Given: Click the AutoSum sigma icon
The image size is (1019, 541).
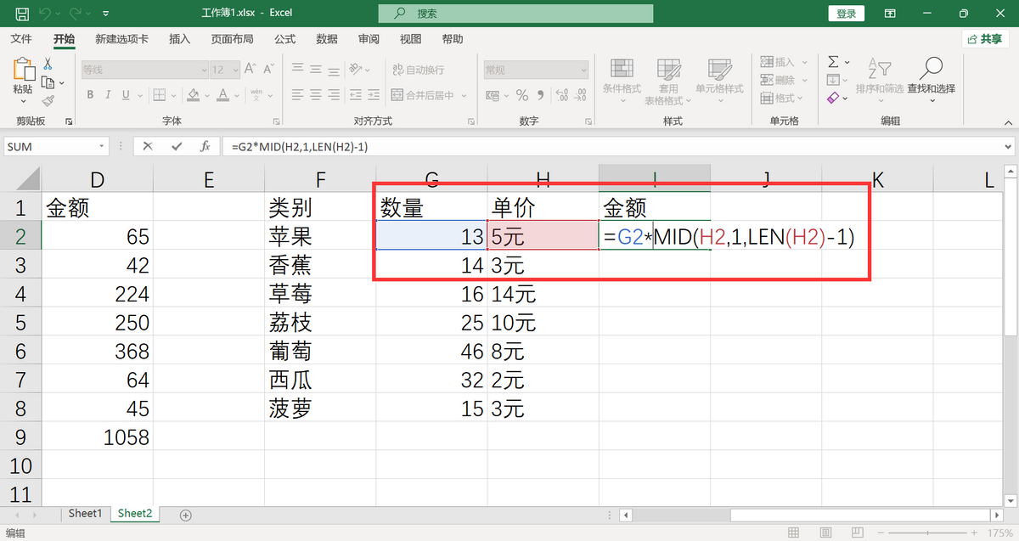Looking at the screenshot, I should point(832,62).
